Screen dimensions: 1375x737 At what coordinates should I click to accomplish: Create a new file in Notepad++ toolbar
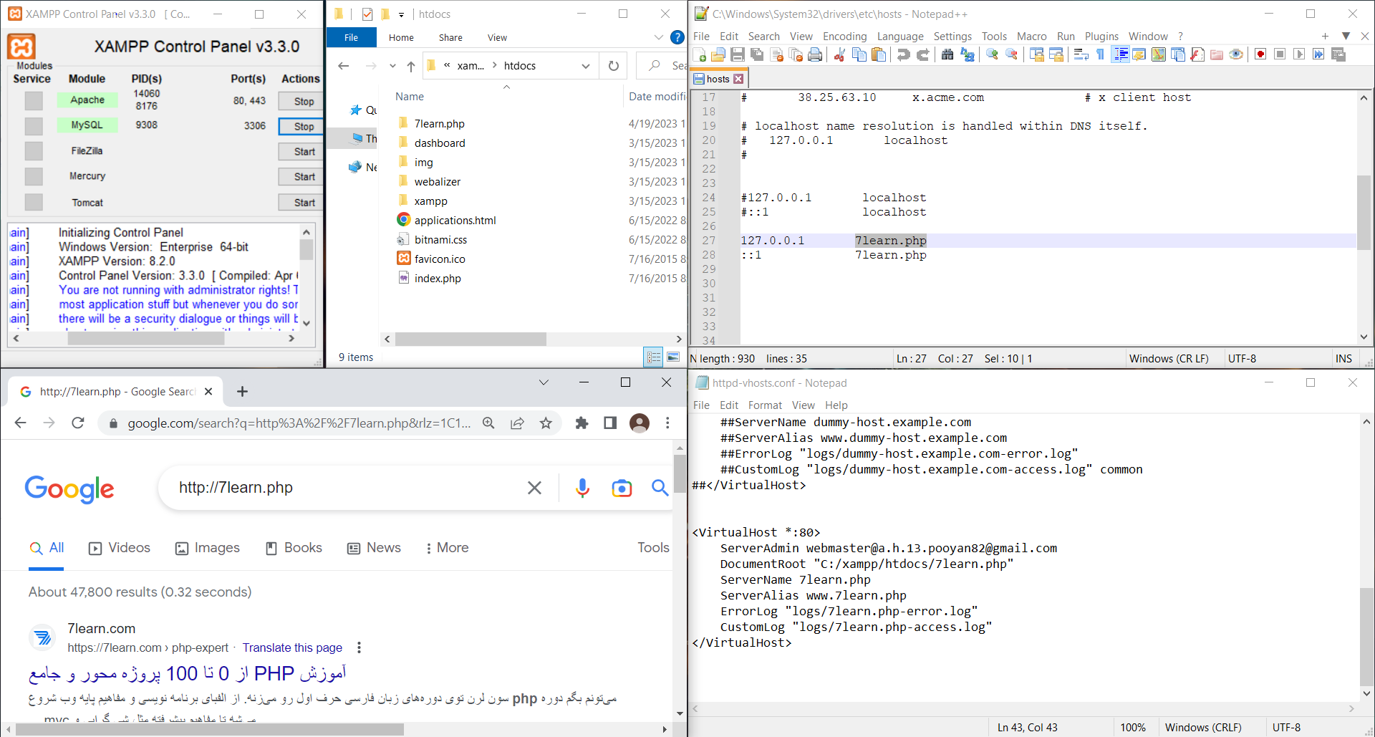tap(700, 54)
